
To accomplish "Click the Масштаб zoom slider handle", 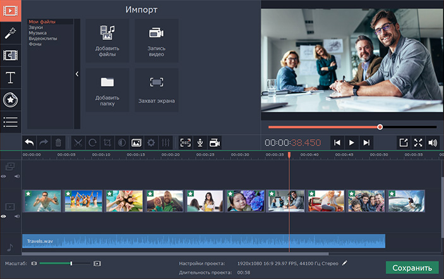I will pos(71,263).
